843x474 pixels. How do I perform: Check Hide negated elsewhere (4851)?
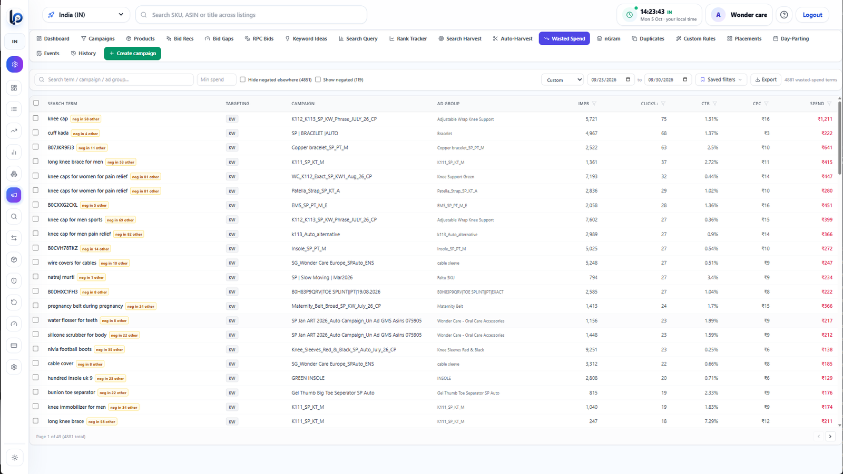243,79
